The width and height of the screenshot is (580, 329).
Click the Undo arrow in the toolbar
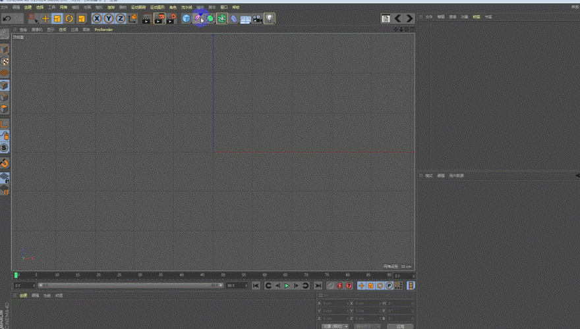coord(7,18)
